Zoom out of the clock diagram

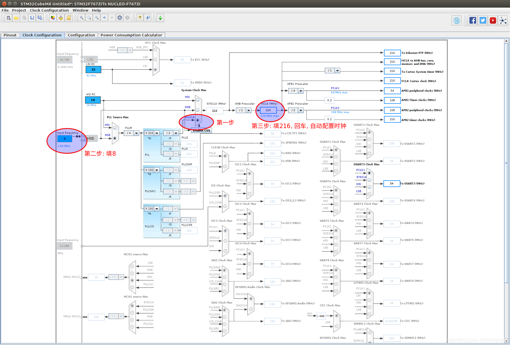[97, 18]
